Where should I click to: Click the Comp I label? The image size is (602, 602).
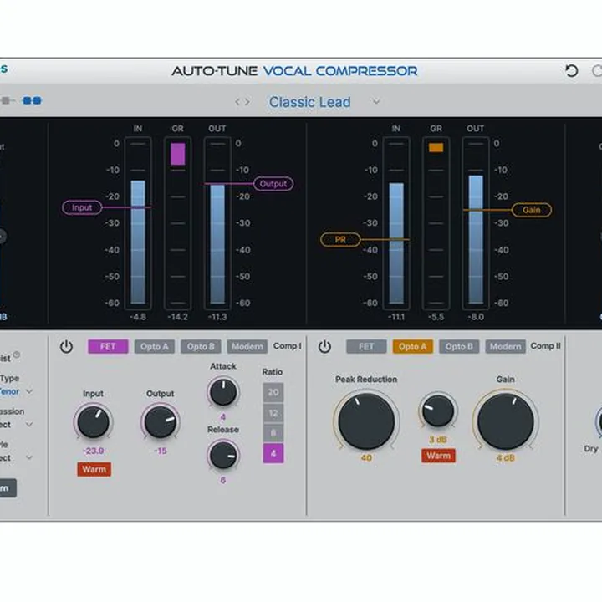[x=287, y=346]
